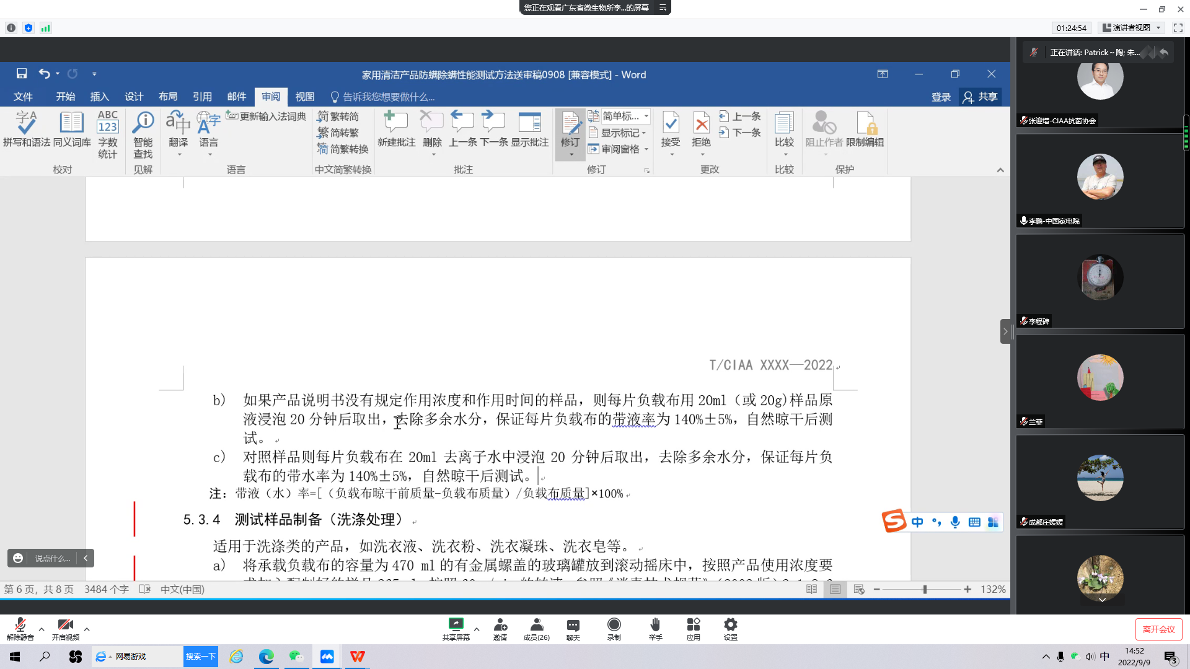
Task: Expand Show Markup options
Action: point(617,133)
